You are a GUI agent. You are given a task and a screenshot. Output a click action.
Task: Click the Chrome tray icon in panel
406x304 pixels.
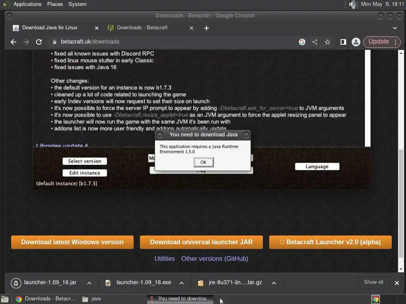(375, 299)
